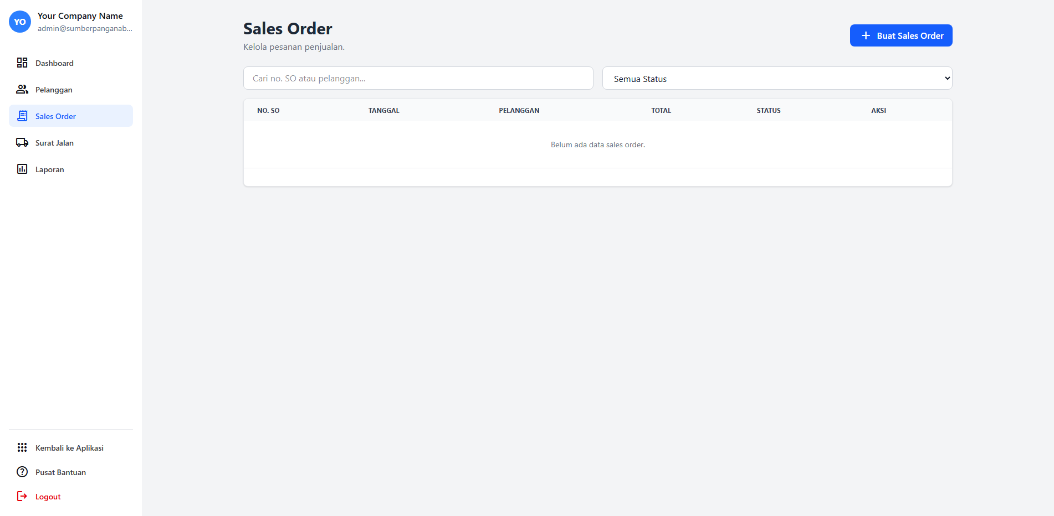Click the Pusat Bantuan question mark icon
The width and height of the screenshot is (1054, 516).
coord(22,472)
